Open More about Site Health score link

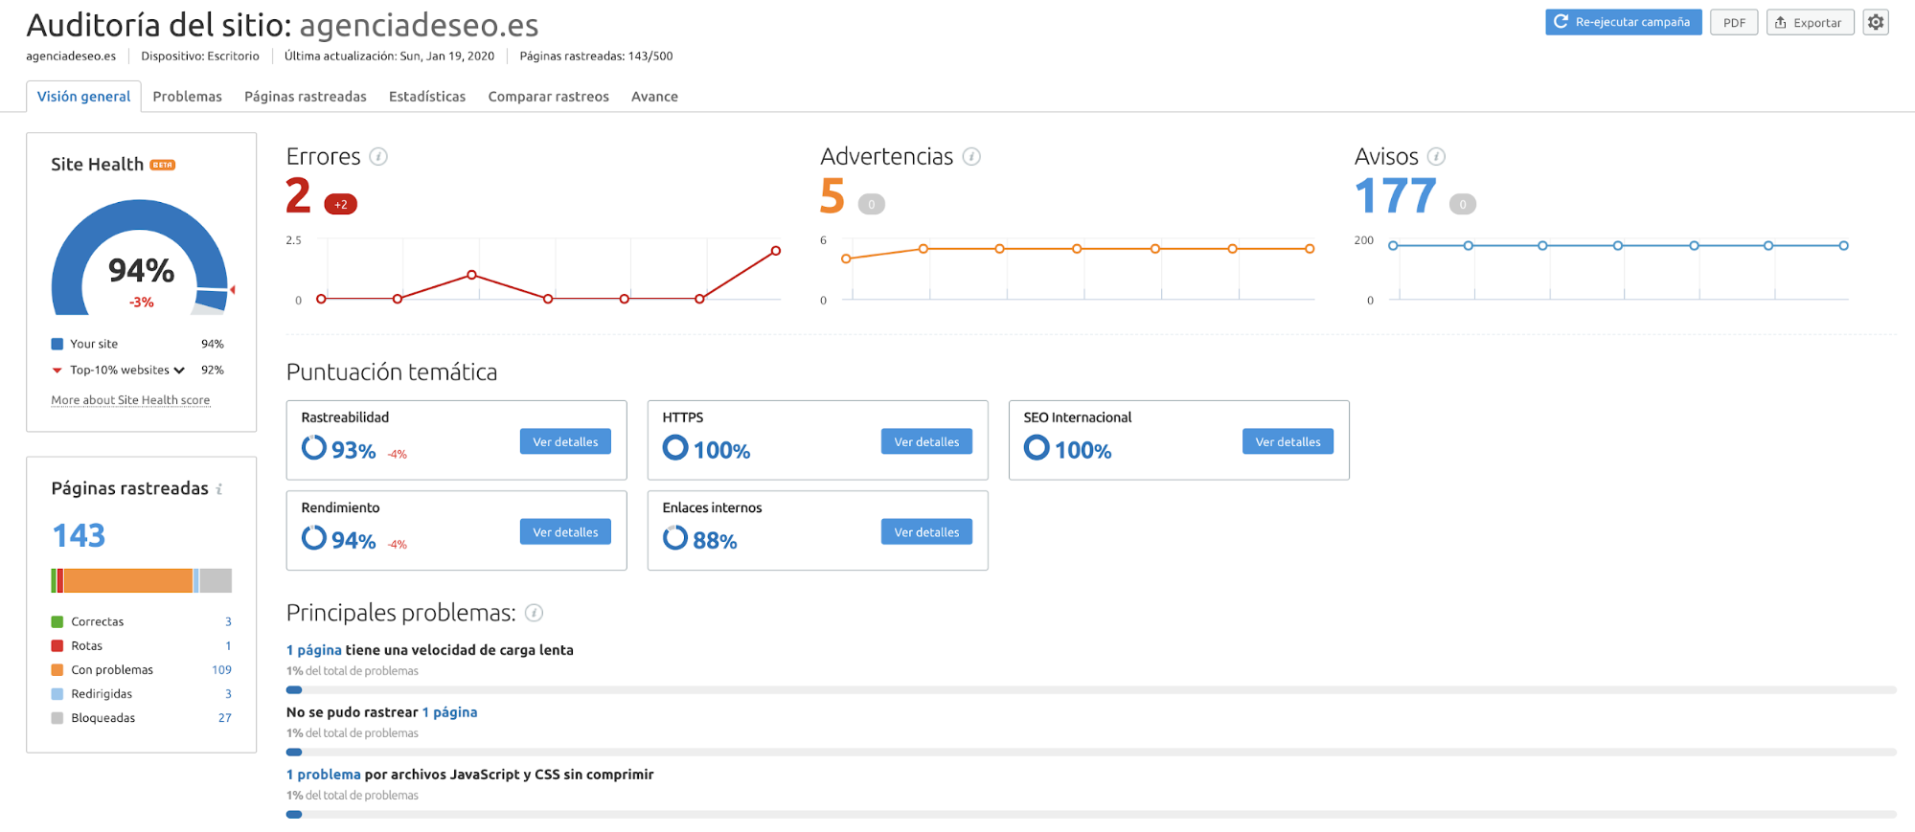coord(130,400)
